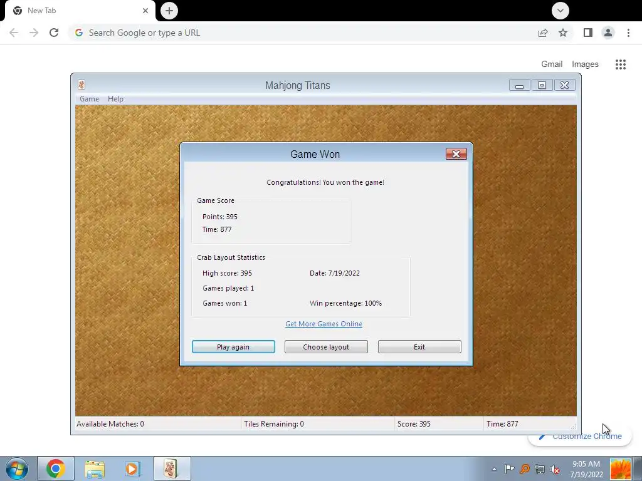Click the 'Win percentage: 100%' text
642x481 pixels.
[x=346, y=304]
